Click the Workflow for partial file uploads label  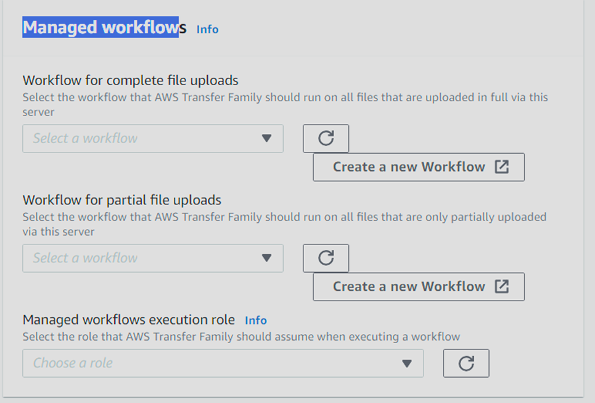pyautogui.click(x=122, y=200)
